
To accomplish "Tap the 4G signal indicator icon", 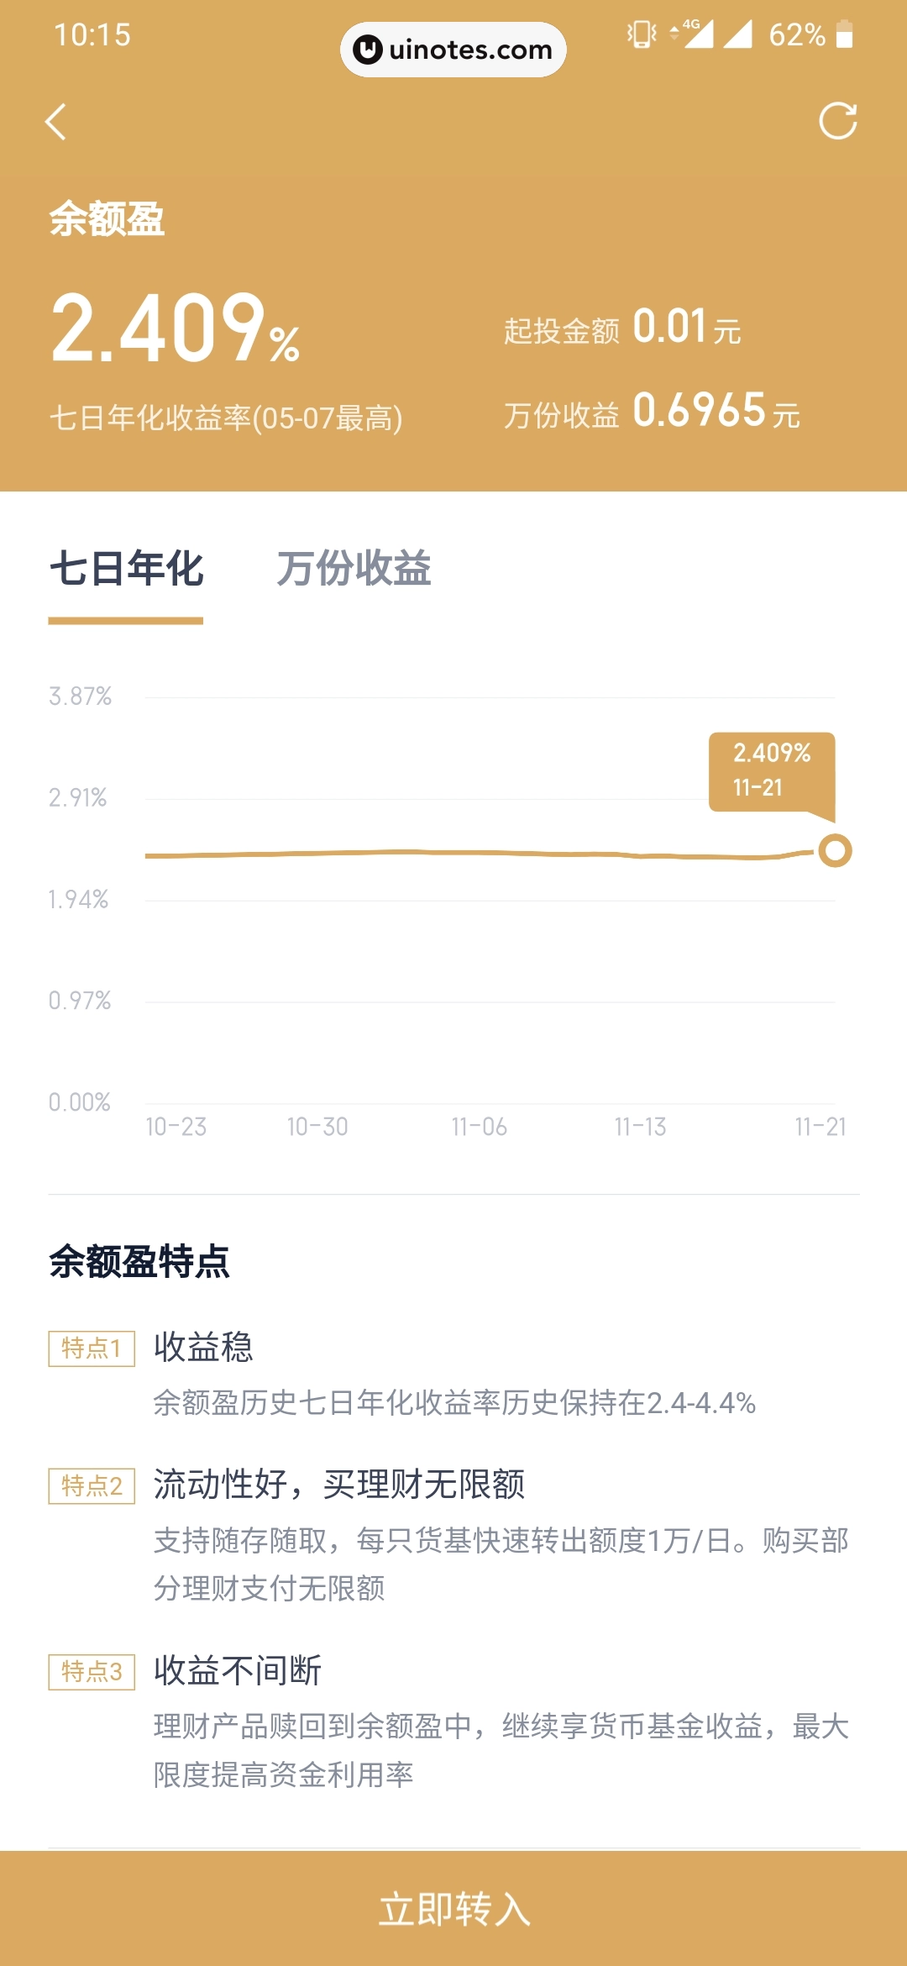I will [694, 34].
